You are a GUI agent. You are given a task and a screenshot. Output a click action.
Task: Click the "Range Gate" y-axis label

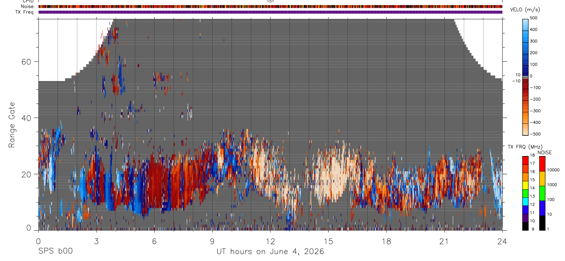[12, 125]
